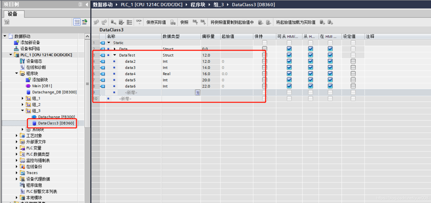Click first icon after 将快照值复制到起始值中
Viewport: 431px width, 203px height.
pyautogui.click(x=260, y=22)
